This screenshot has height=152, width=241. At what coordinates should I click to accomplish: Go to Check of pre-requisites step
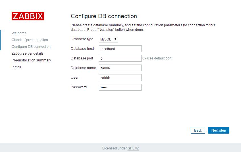pos(30,40)
